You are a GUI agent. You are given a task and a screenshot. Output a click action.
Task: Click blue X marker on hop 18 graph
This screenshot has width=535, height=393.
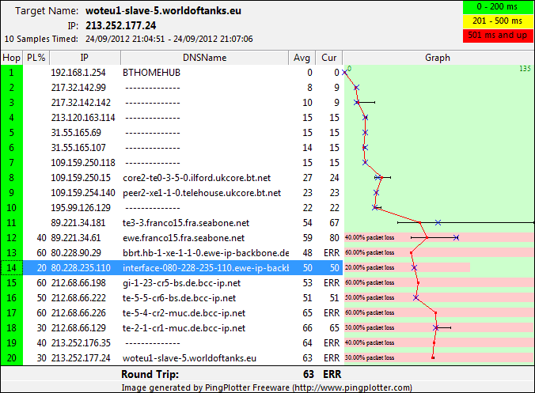point(436,327)
